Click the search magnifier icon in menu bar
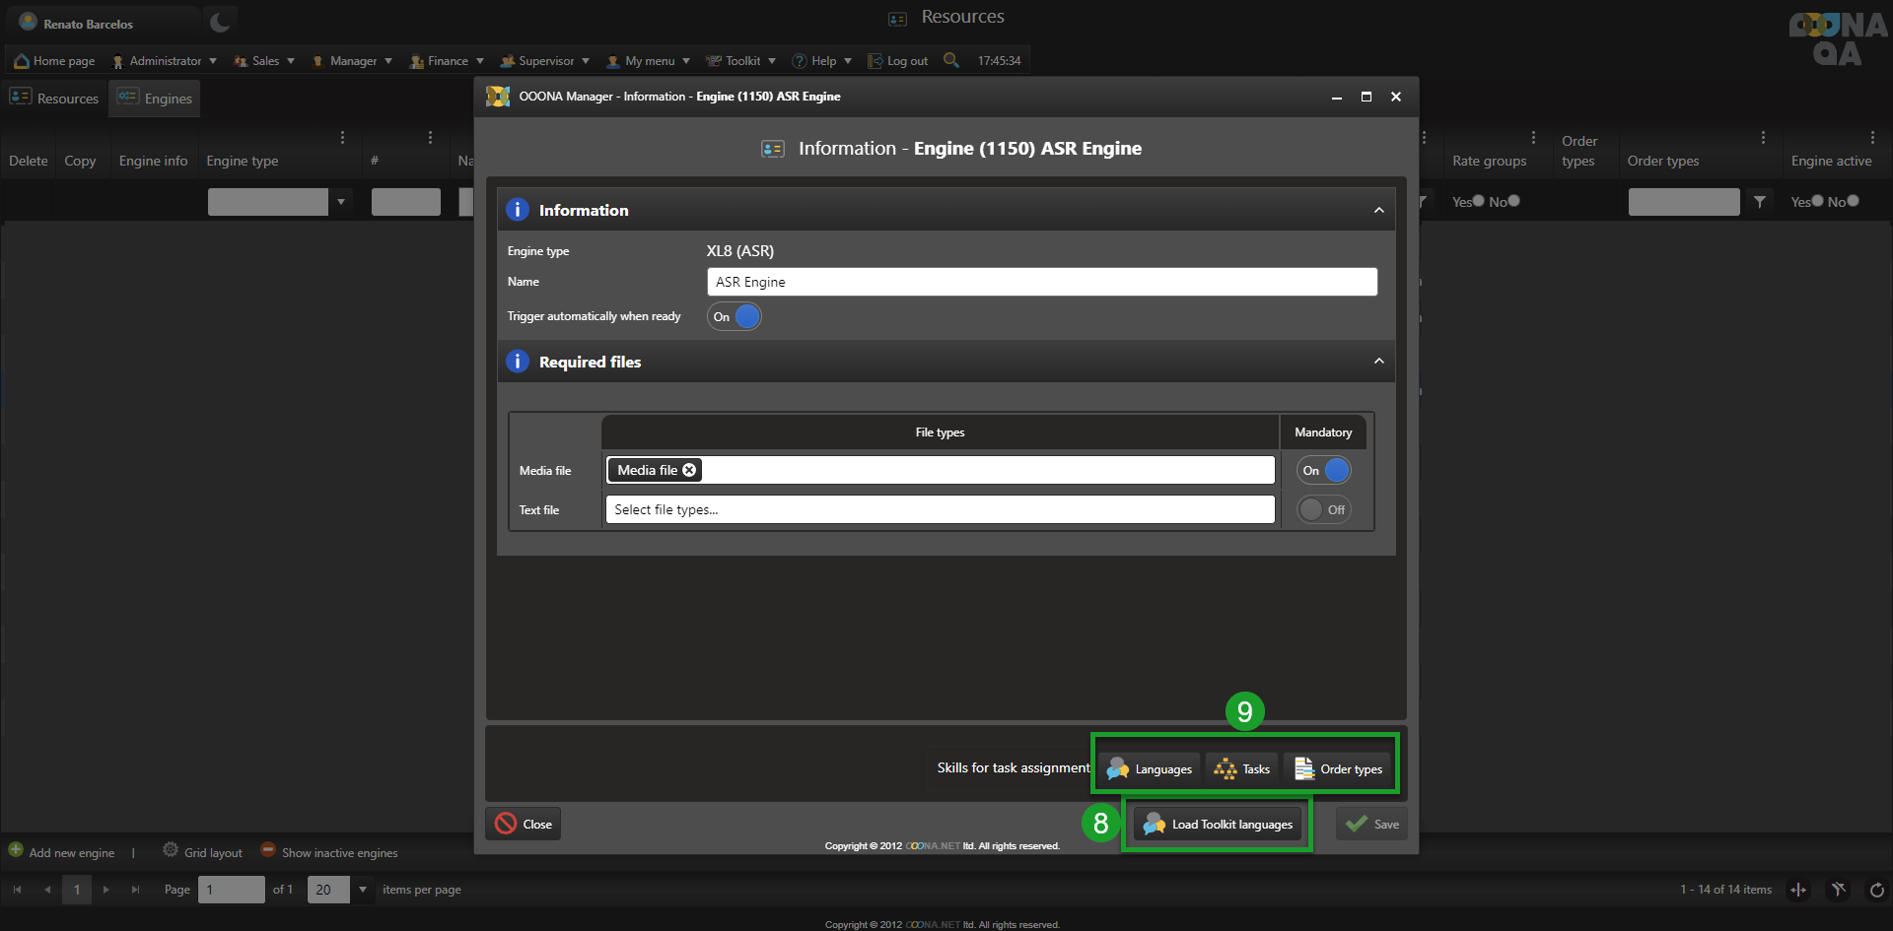 tap(950, 60)
